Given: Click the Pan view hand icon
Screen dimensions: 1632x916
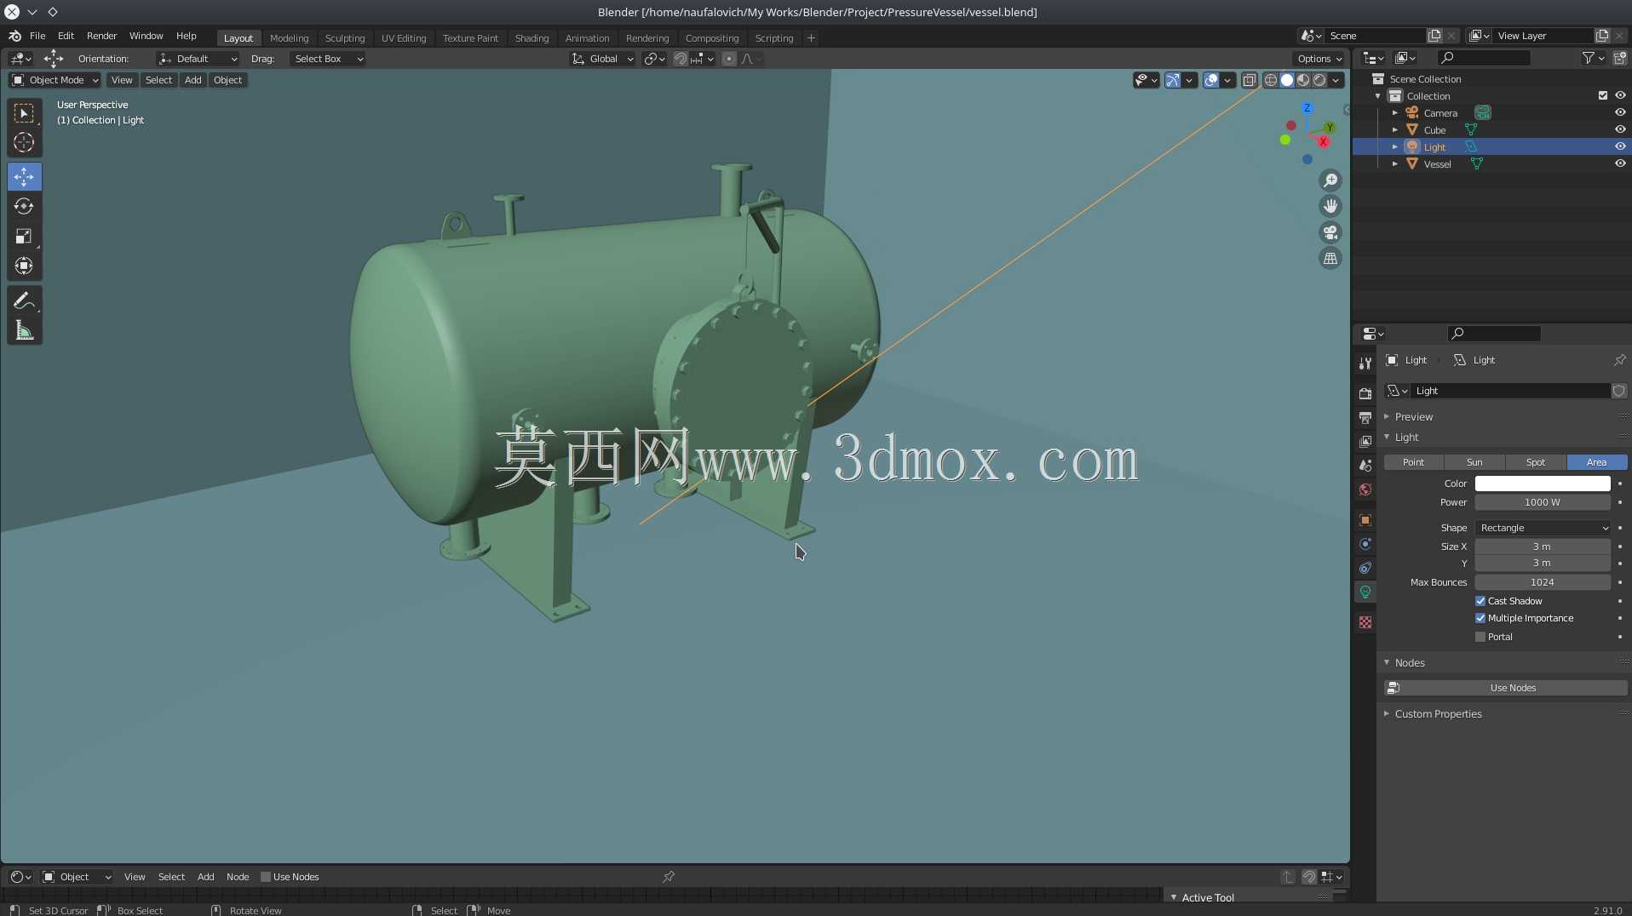Looking at the screenshot, I should [1330, 206].
